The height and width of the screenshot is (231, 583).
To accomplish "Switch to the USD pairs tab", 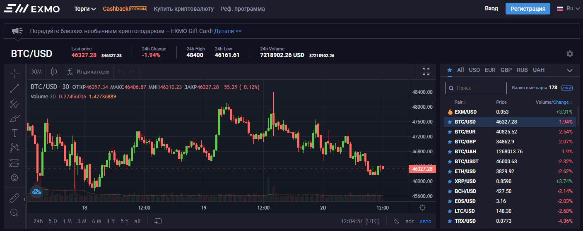I will coord(474,70).
